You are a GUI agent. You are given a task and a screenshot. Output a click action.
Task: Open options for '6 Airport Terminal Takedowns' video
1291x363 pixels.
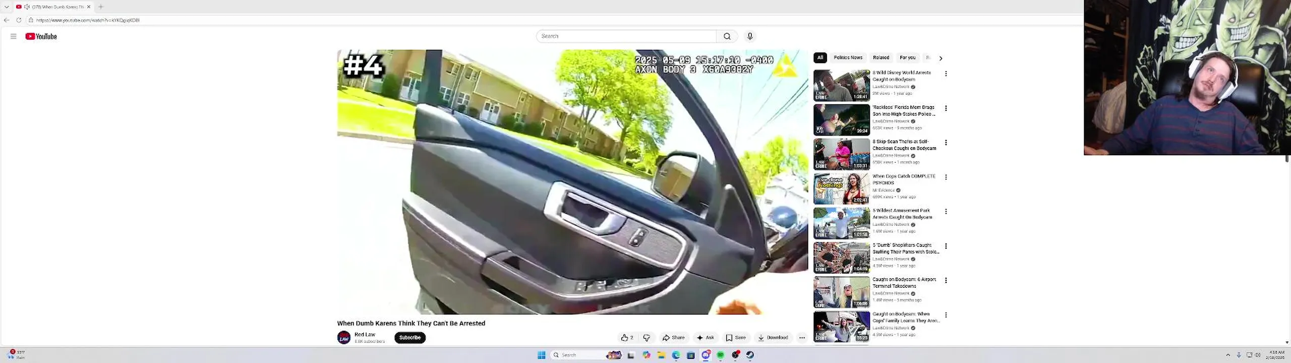pyautogui.click(x=946, y=280)
